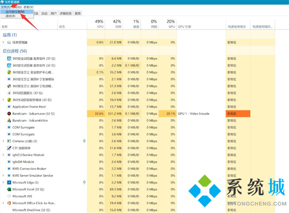Click the 20.1% GPU usage cell
This screenshot has width=289, height=213.
click(168, 114)
